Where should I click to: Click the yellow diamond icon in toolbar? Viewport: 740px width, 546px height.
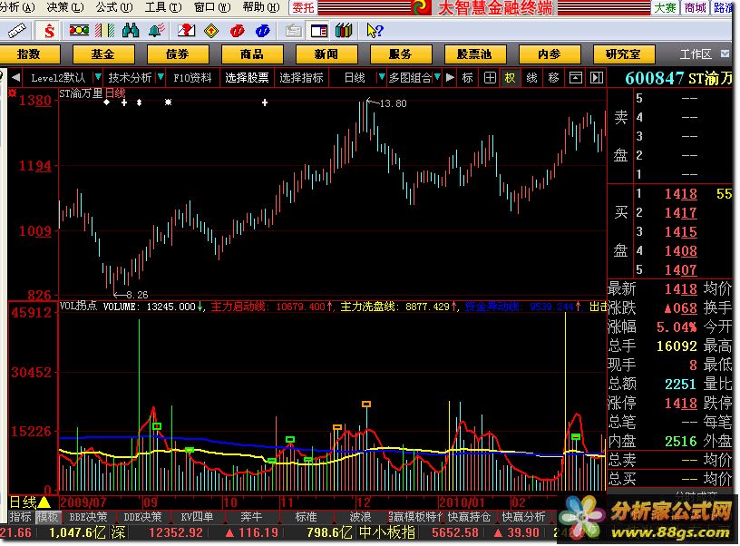[211, 31]
